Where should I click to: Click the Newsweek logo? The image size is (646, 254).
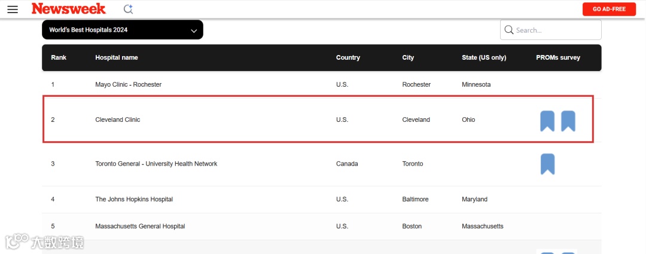pos(69,8)
